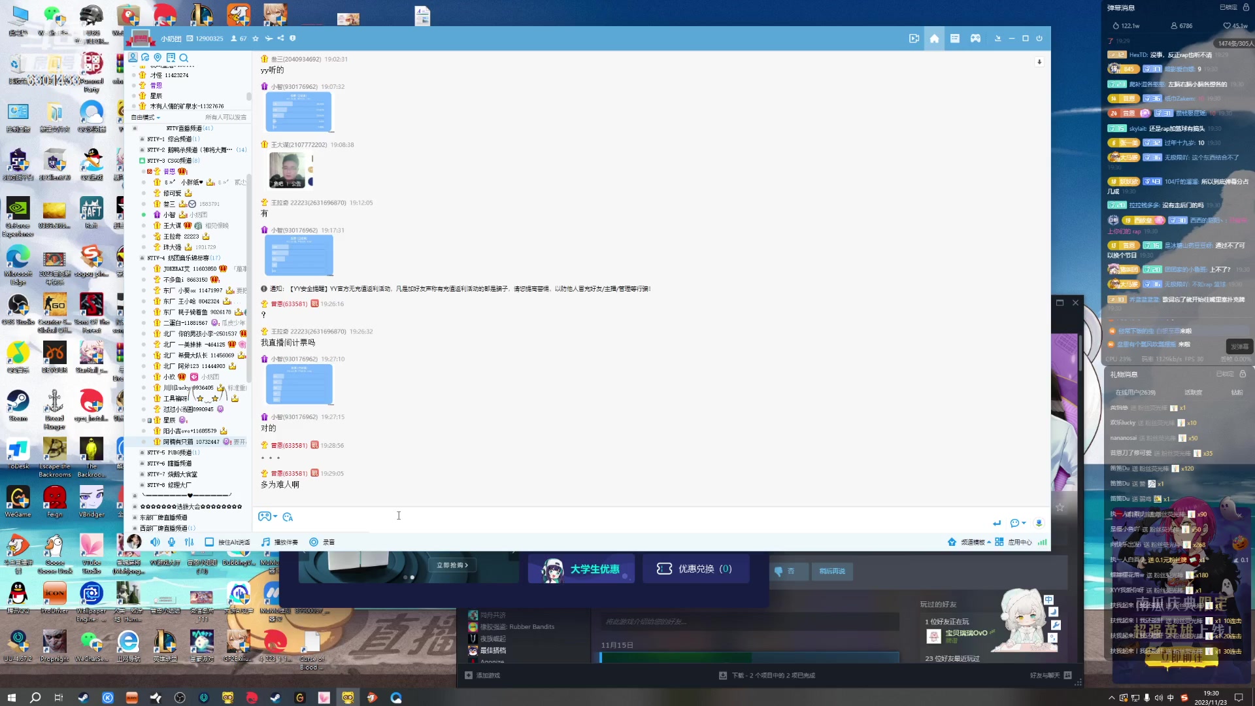Expand the game activity dropdown in chat input
This screenshot has width=1255, height=706.
[275, 516]
